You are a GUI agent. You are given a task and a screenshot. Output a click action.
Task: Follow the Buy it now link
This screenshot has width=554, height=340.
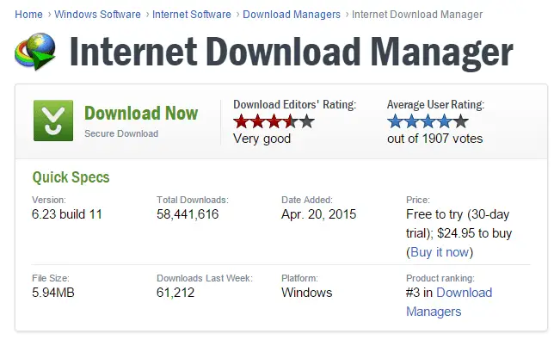point(440,252)
